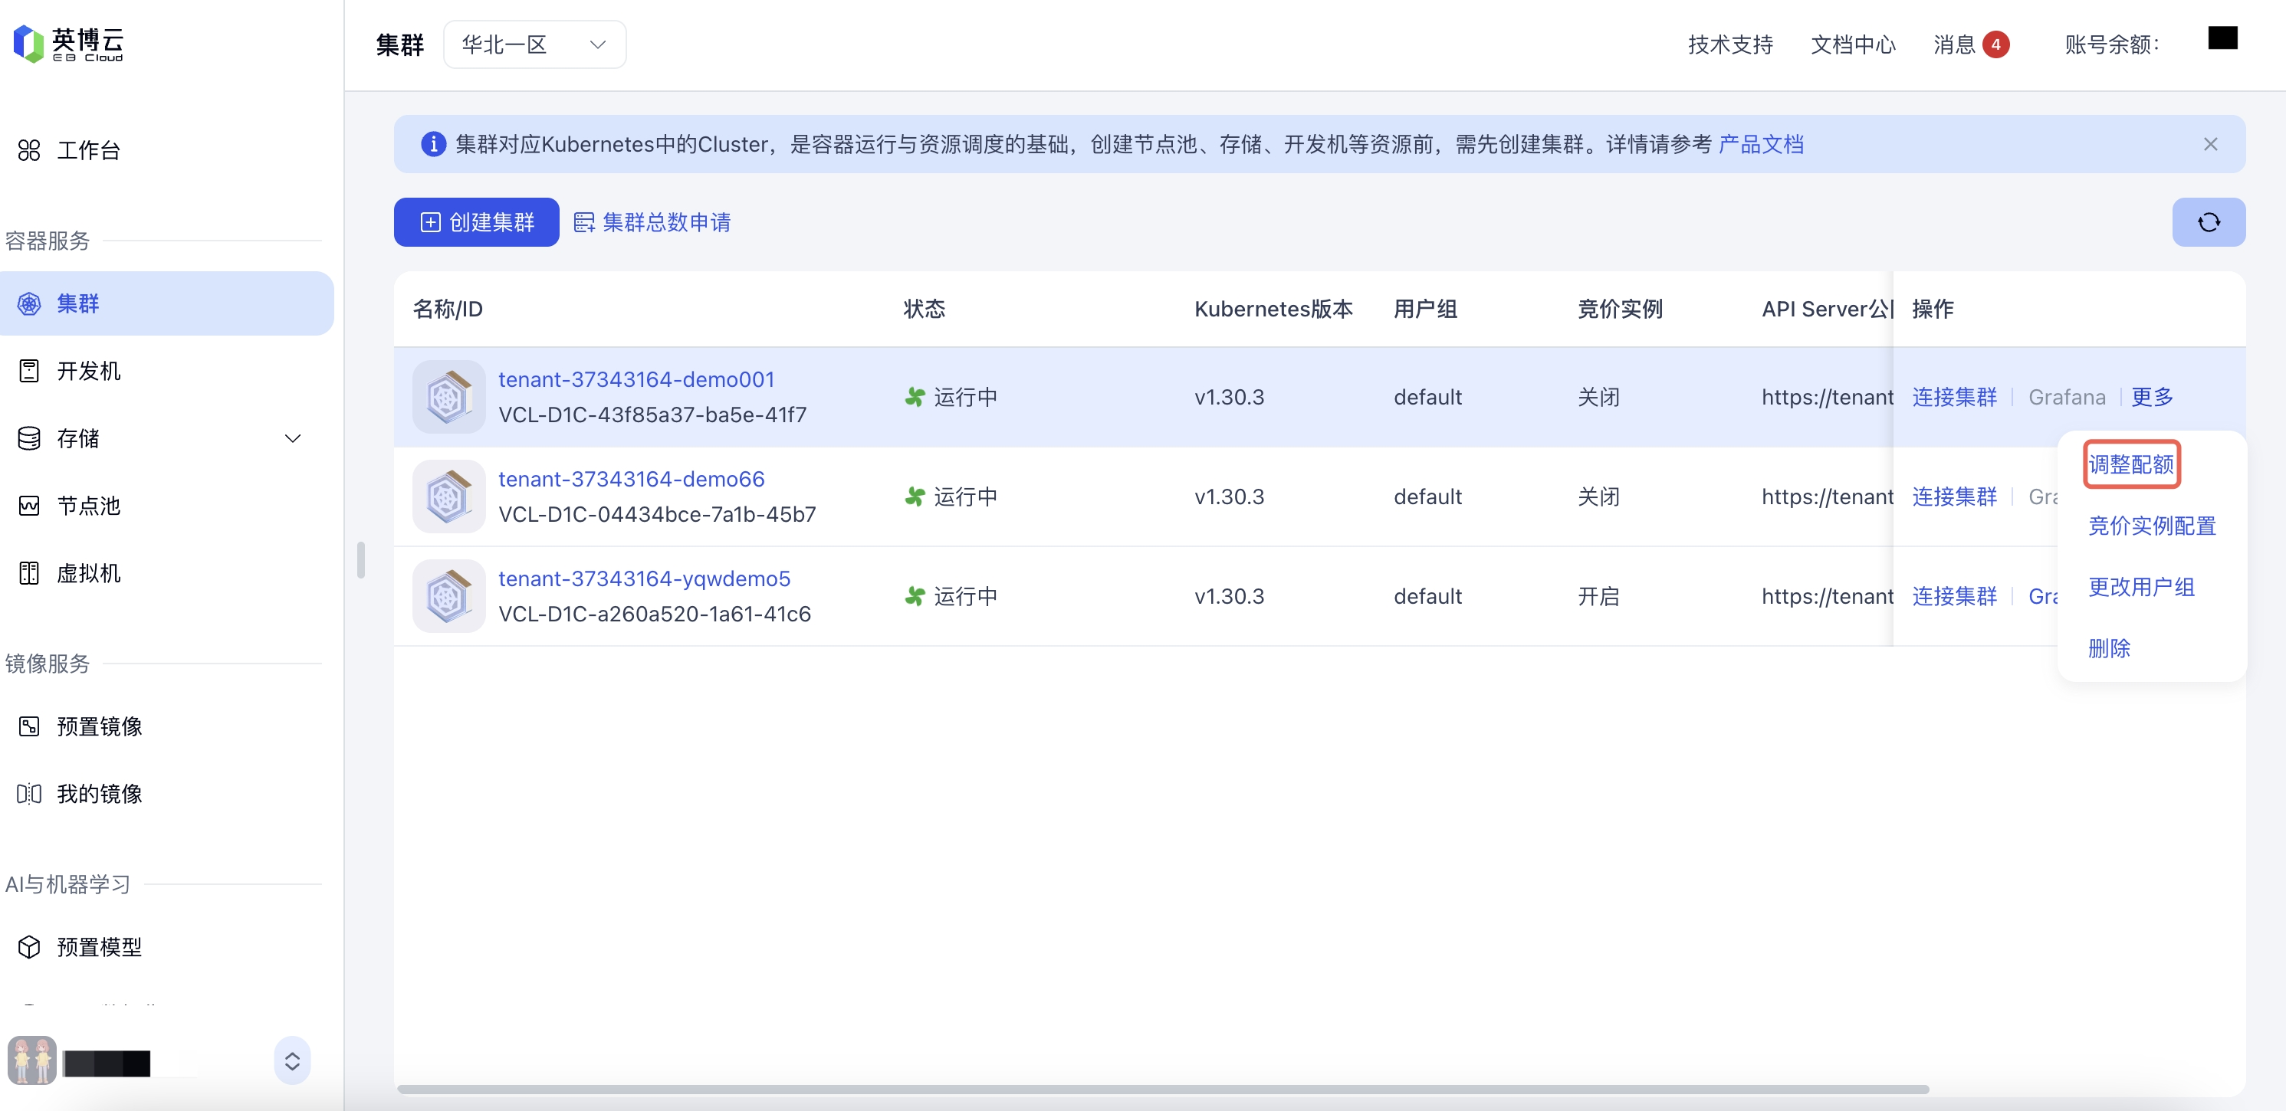Open the 节点池 sidebar item
Image resolution: width=2286 pixels, height=1111 pixels.
coord(88,506)
